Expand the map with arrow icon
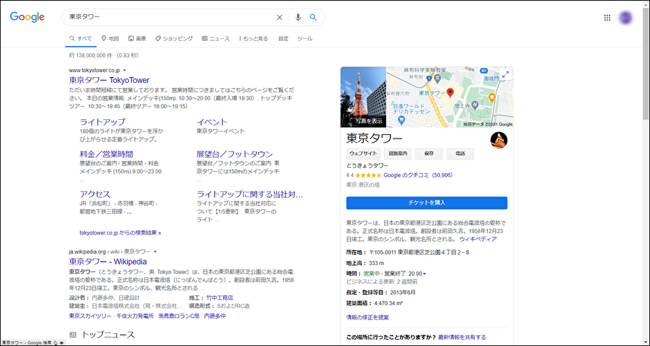 (x=505, y=75)
